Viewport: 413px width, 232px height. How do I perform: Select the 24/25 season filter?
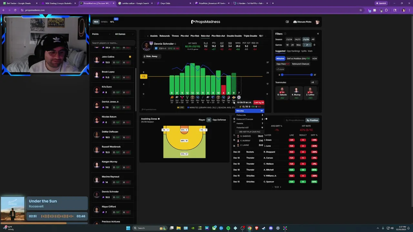[297, 39]
